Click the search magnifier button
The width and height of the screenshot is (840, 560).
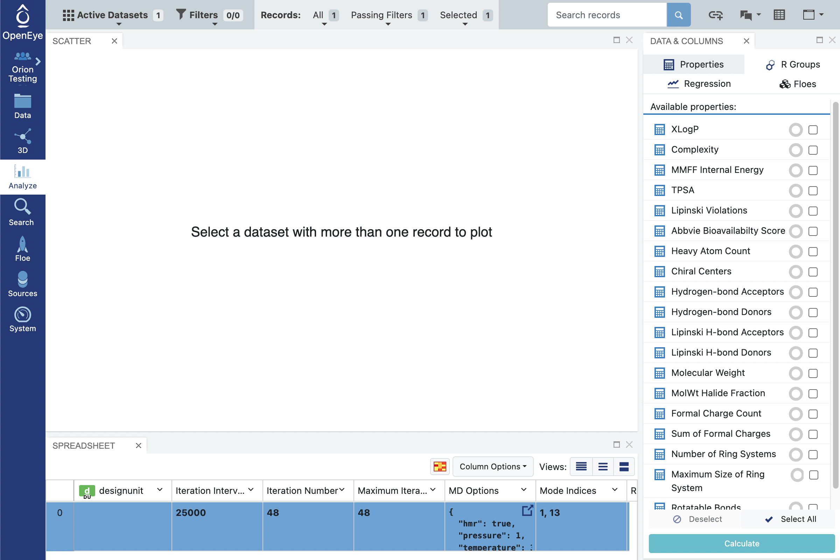click(678, 15)
